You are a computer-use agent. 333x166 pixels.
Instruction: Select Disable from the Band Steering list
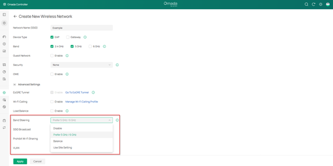82,128
